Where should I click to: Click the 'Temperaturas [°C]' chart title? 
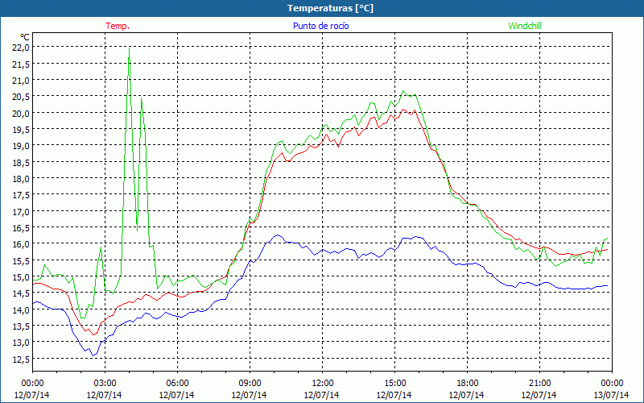tap(330, 8)
